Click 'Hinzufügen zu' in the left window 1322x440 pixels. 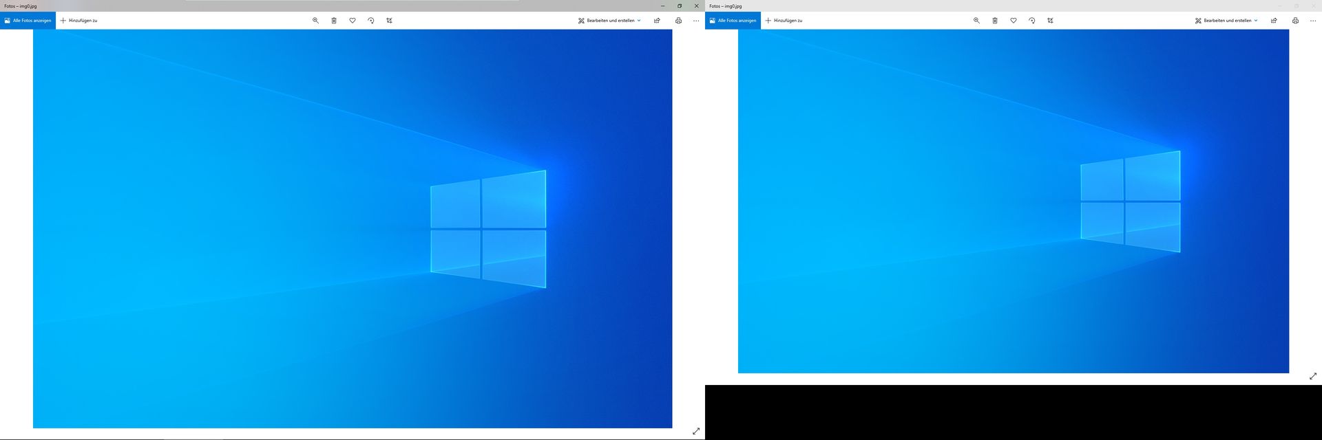point(78,21)
